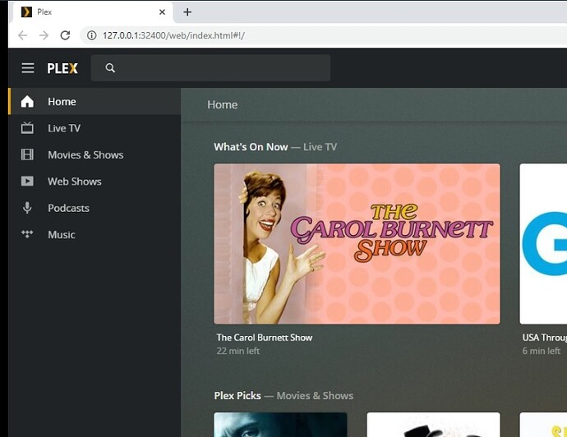Viewport: 567px width, 437px height.
Task: Click the Home house icon in the sidebar
Action: tap(27, 102)
